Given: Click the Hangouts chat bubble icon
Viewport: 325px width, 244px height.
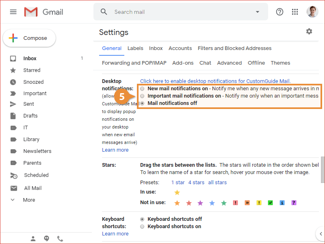Looking at the screenshot, I should (x=47, y=239).
